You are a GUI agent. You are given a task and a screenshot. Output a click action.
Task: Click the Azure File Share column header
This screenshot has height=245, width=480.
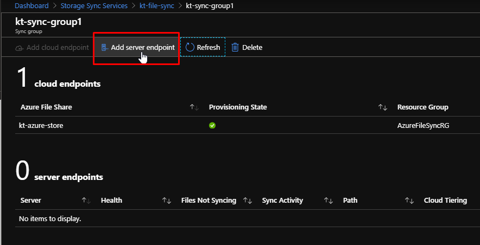[46, 107]
